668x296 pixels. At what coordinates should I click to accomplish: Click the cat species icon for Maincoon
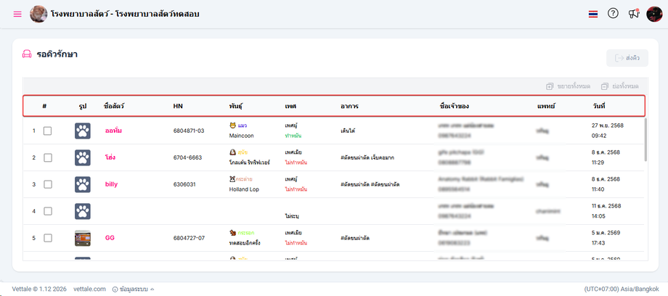[232, 126]
